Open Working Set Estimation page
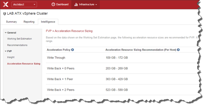206x107 pixels. [x=20, y=39]
